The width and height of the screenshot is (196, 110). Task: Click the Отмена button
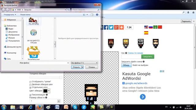92,67
